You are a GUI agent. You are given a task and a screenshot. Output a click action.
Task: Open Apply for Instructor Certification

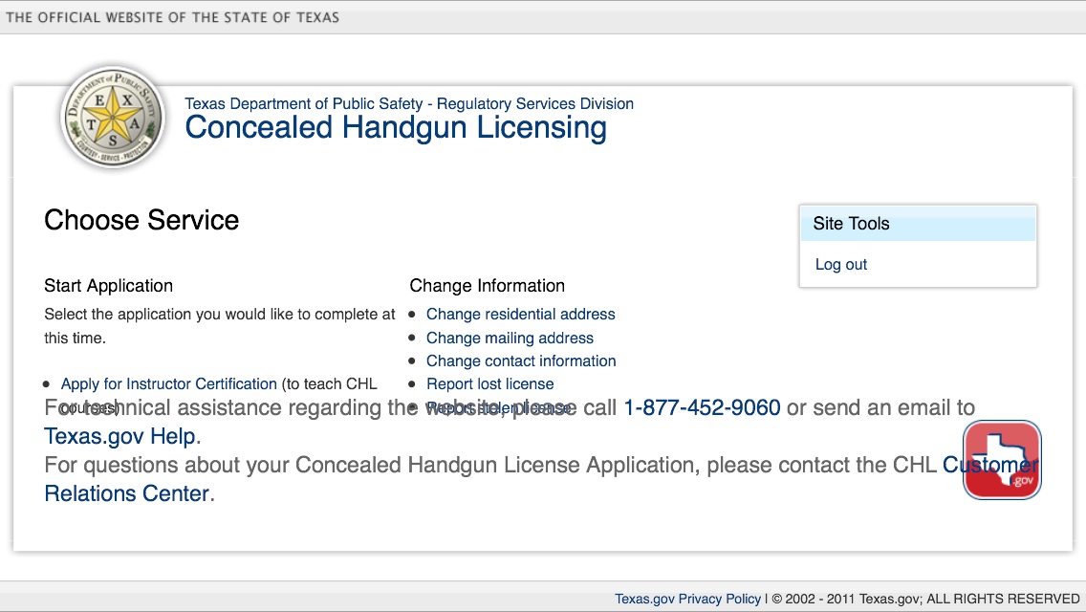169,384
